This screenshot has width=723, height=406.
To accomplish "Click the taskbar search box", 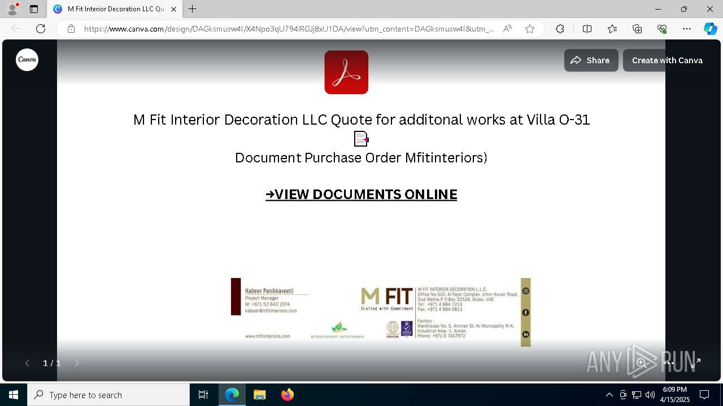I will point(108,395).
